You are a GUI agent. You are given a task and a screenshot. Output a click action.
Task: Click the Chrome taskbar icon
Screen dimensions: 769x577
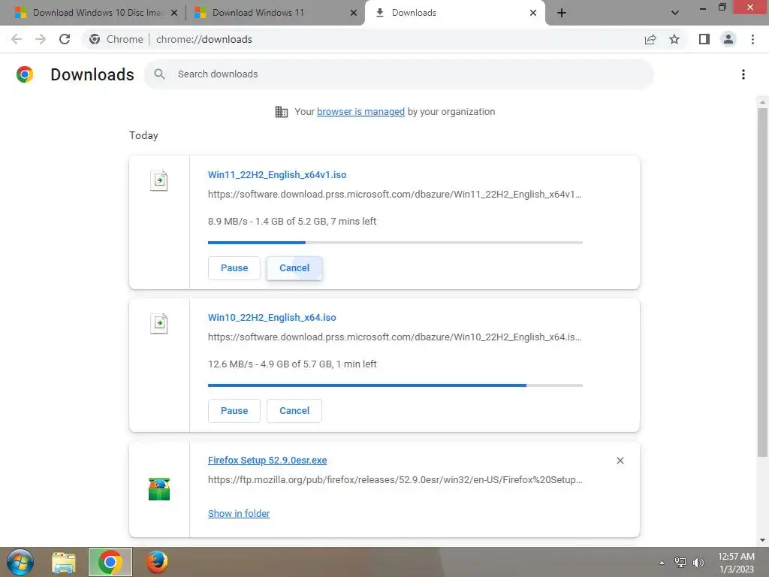click(110, 562)
